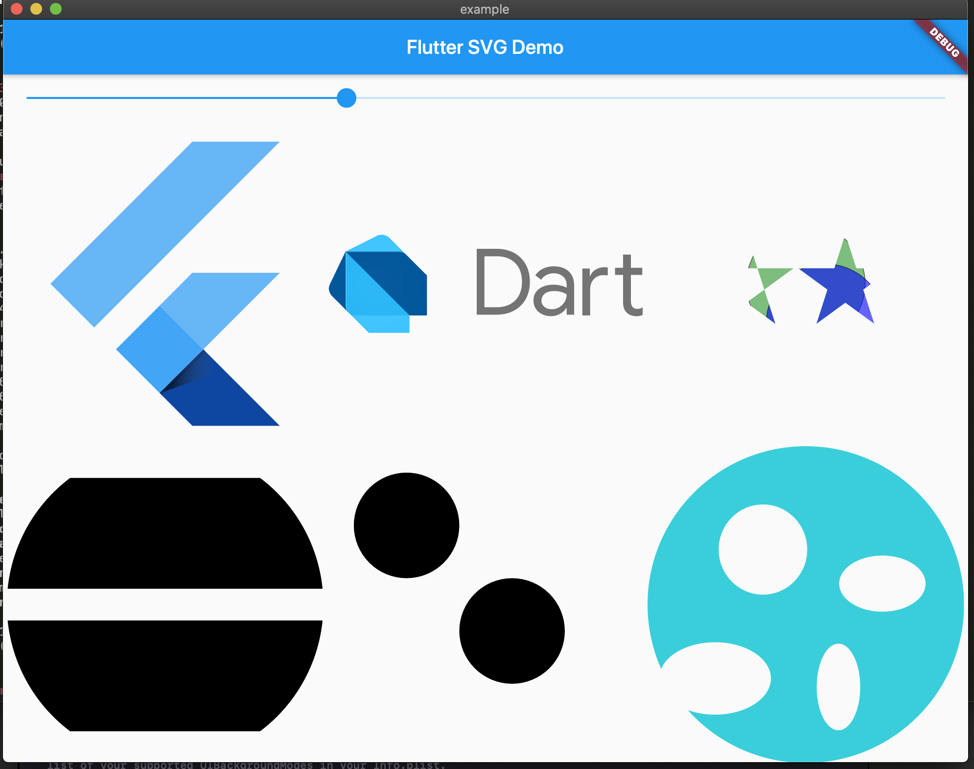Click the black striped sphere image
The image size is (974, 769).
click(x=165, y=604)
